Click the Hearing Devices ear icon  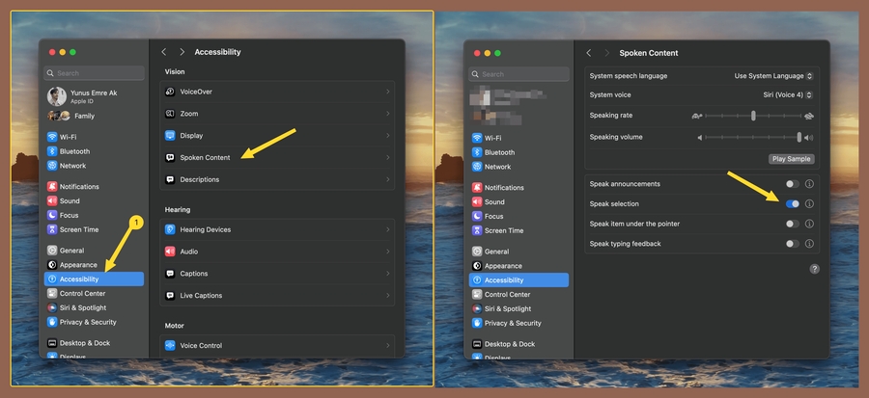click(x=170, y=229)
